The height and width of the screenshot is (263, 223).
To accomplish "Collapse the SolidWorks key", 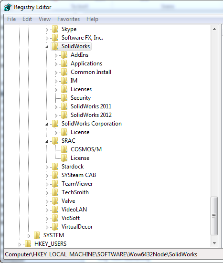I will click(x=47, y=47).
